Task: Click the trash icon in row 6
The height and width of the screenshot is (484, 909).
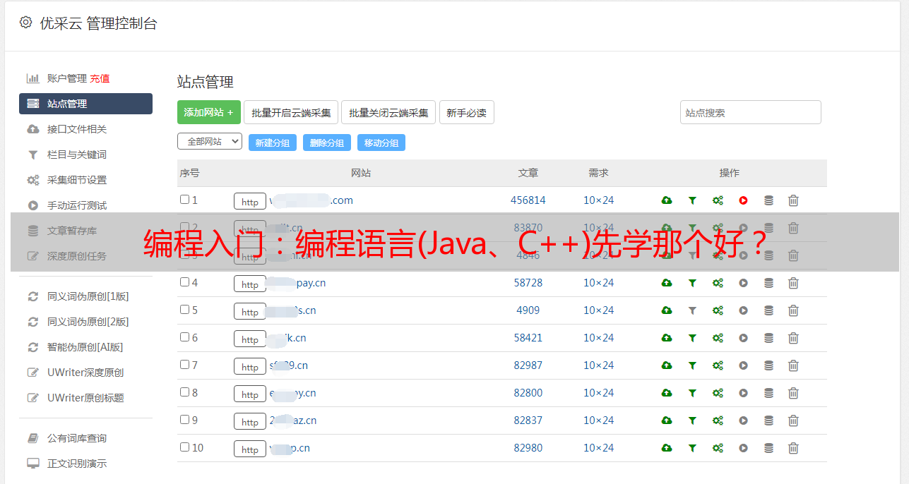Action: pyautogui.click(x=793, y=338)
